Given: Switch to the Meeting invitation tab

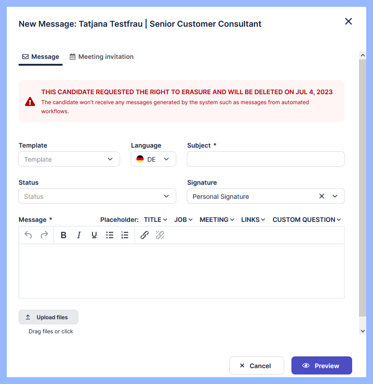Looking at the screenshot, I should 102,57.
